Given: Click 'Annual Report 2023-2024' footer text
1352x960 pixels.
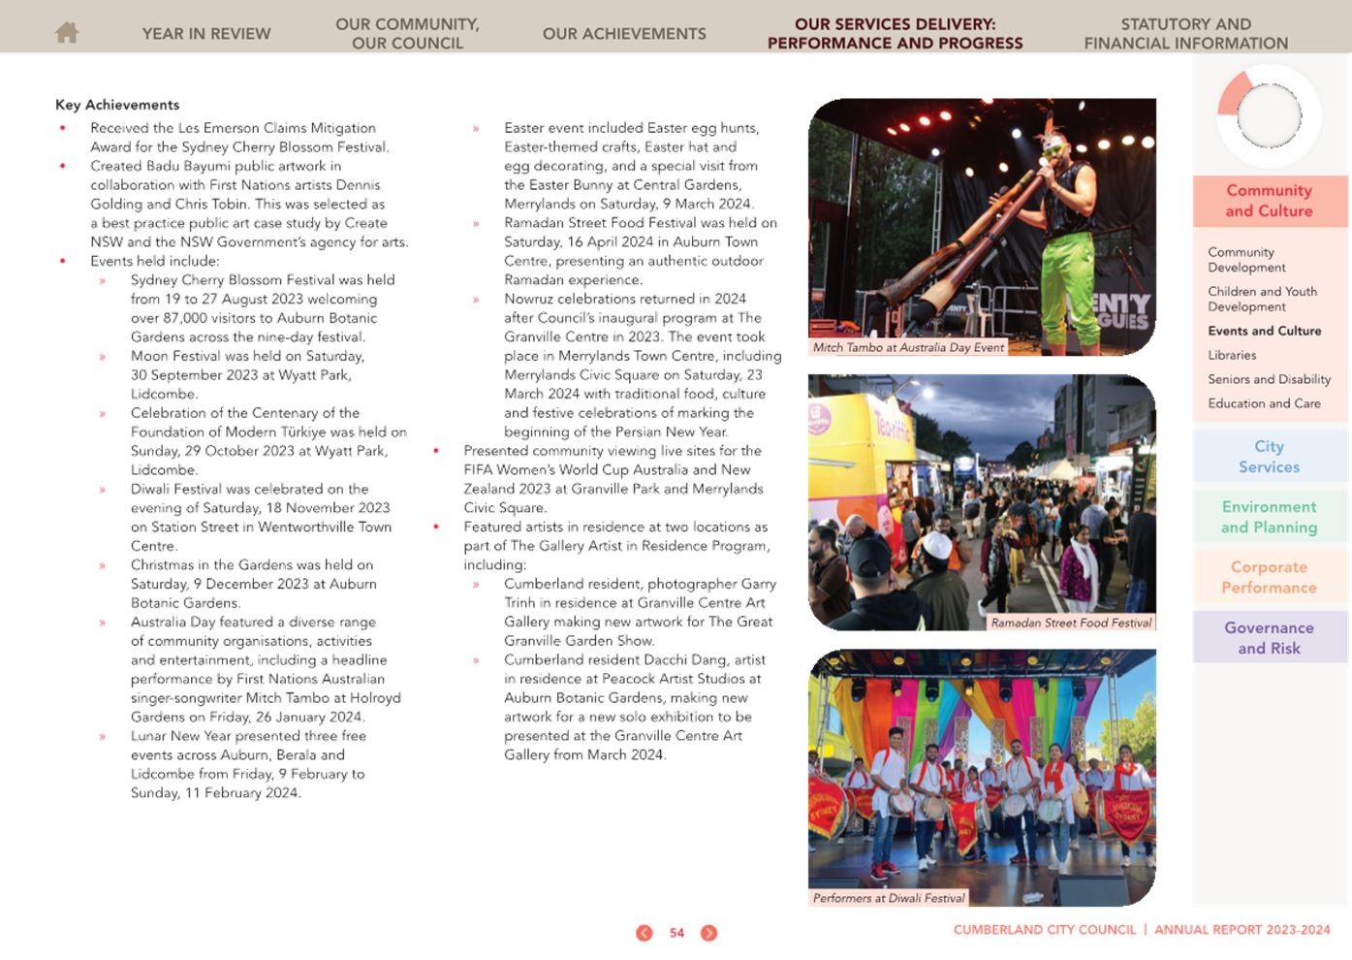Looking at the screenshot, I should point(1242,929).
